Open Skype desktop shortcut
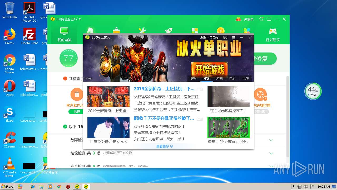Screen dimensions: 337x190 [9, 114]
